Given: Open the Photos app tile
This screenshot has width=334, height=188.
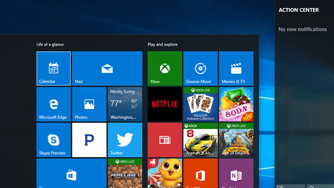Looking at the screenshot, I should [89, 104].
